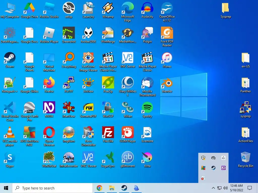The width and height of the screenshot is (258, 193).
Task: Select the VNC Viewer desktop icon
Action: pos(88,160)
